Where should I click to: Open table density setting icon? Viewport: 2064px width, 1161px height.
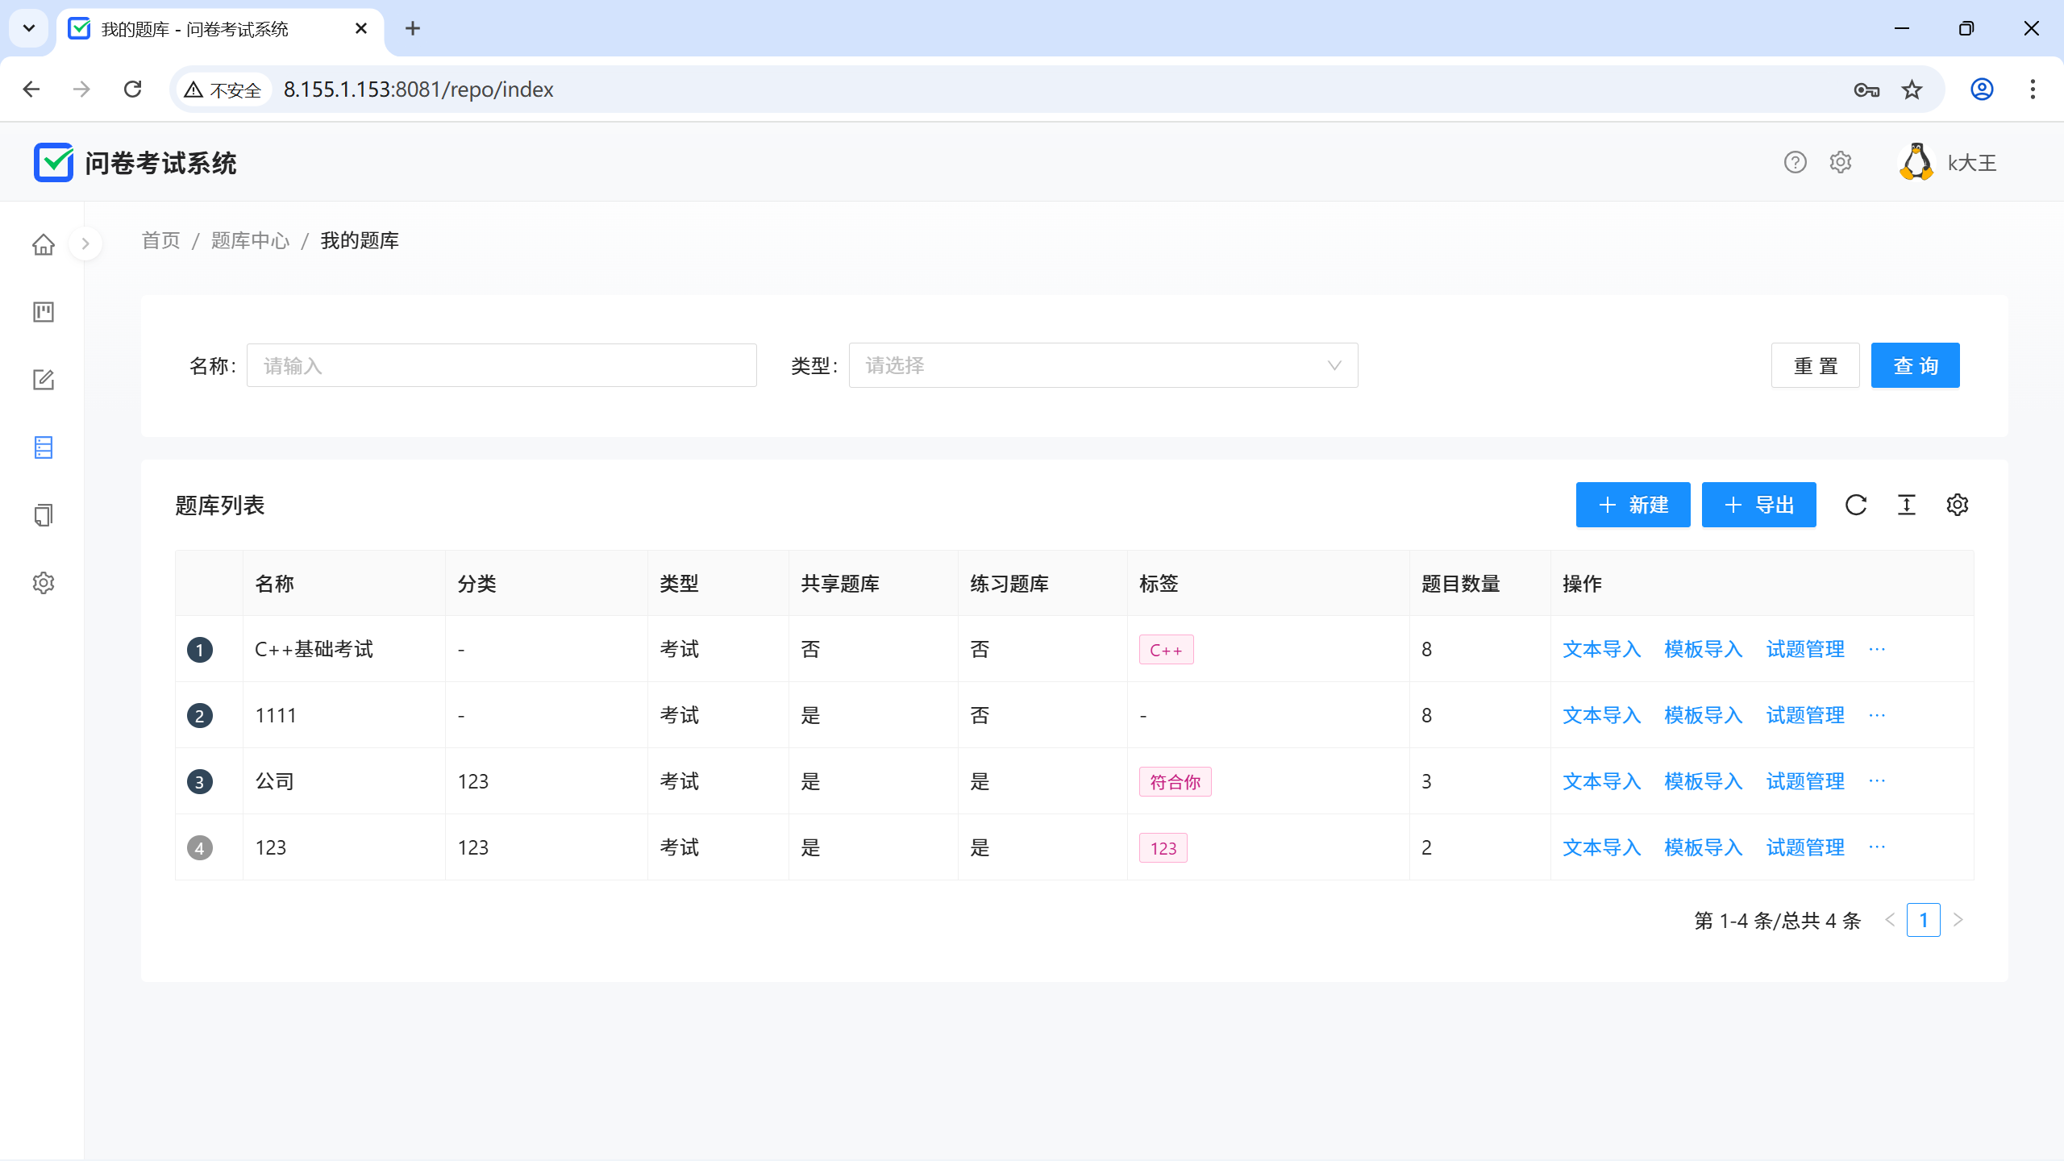coord(1907,505)
